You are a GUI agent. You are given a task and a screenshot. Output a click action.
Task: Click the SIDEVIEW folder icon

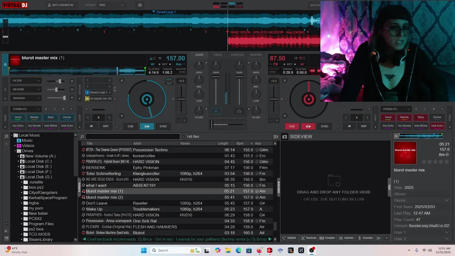(x=284, y=137)
